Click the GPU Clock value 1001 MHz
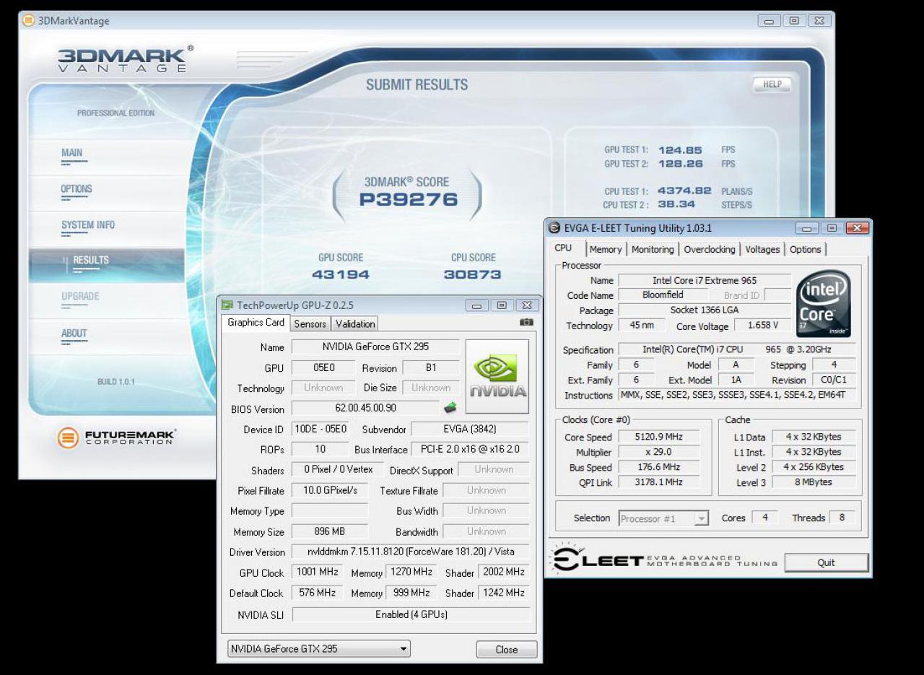This screenshot has height=675, width=924. click(318, 572)
